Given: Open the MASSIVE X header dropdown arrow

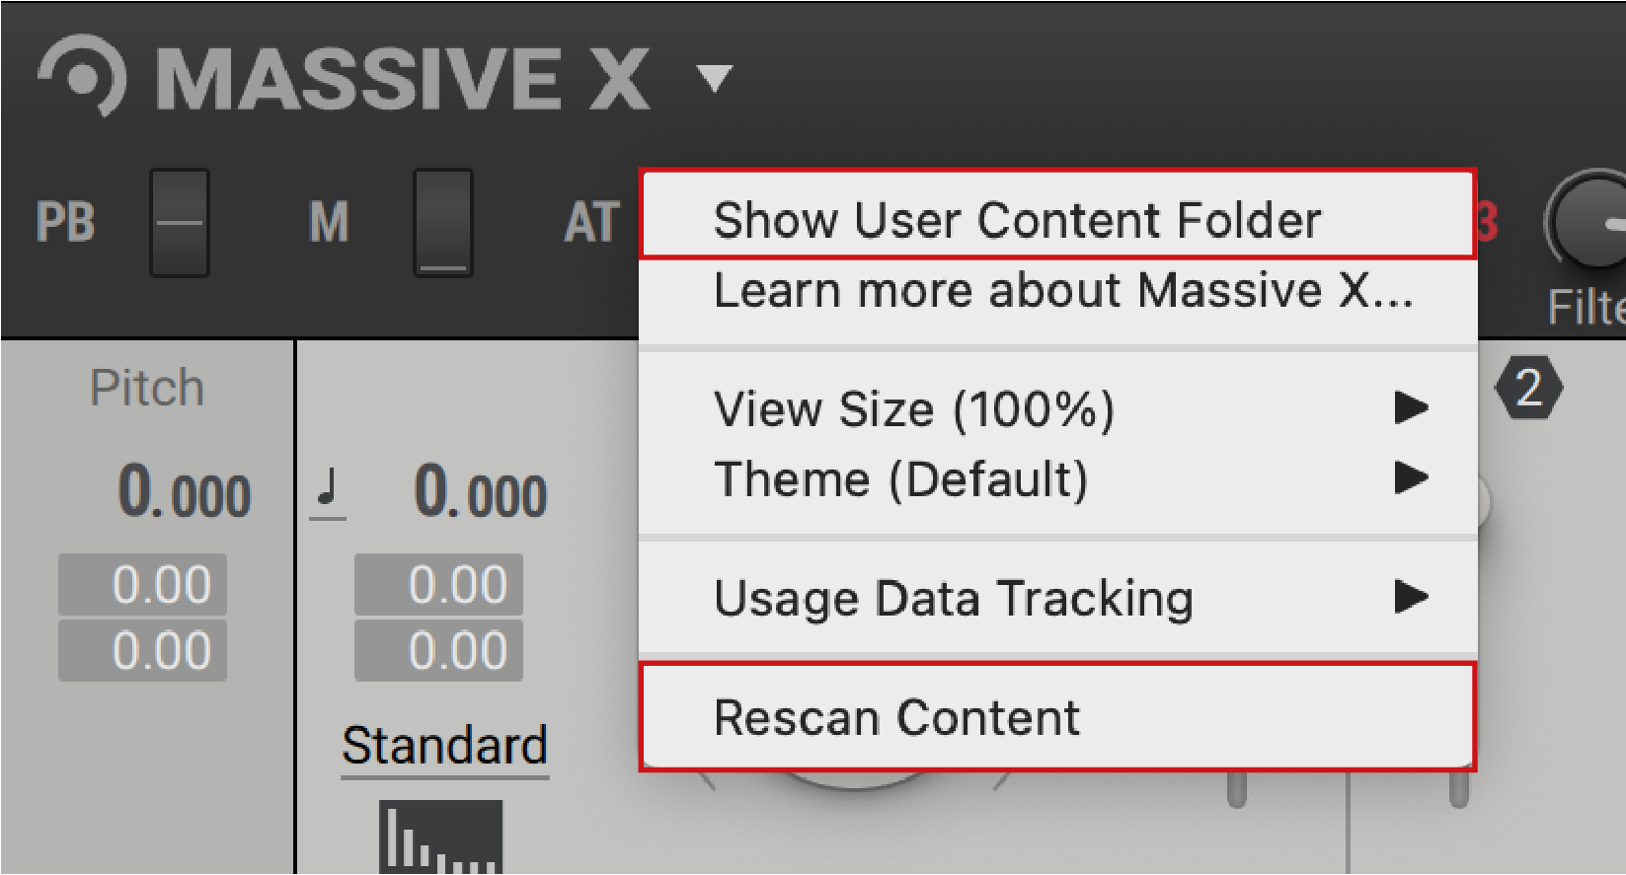Looking at the screenshot, I should click(x=714, y=79).
